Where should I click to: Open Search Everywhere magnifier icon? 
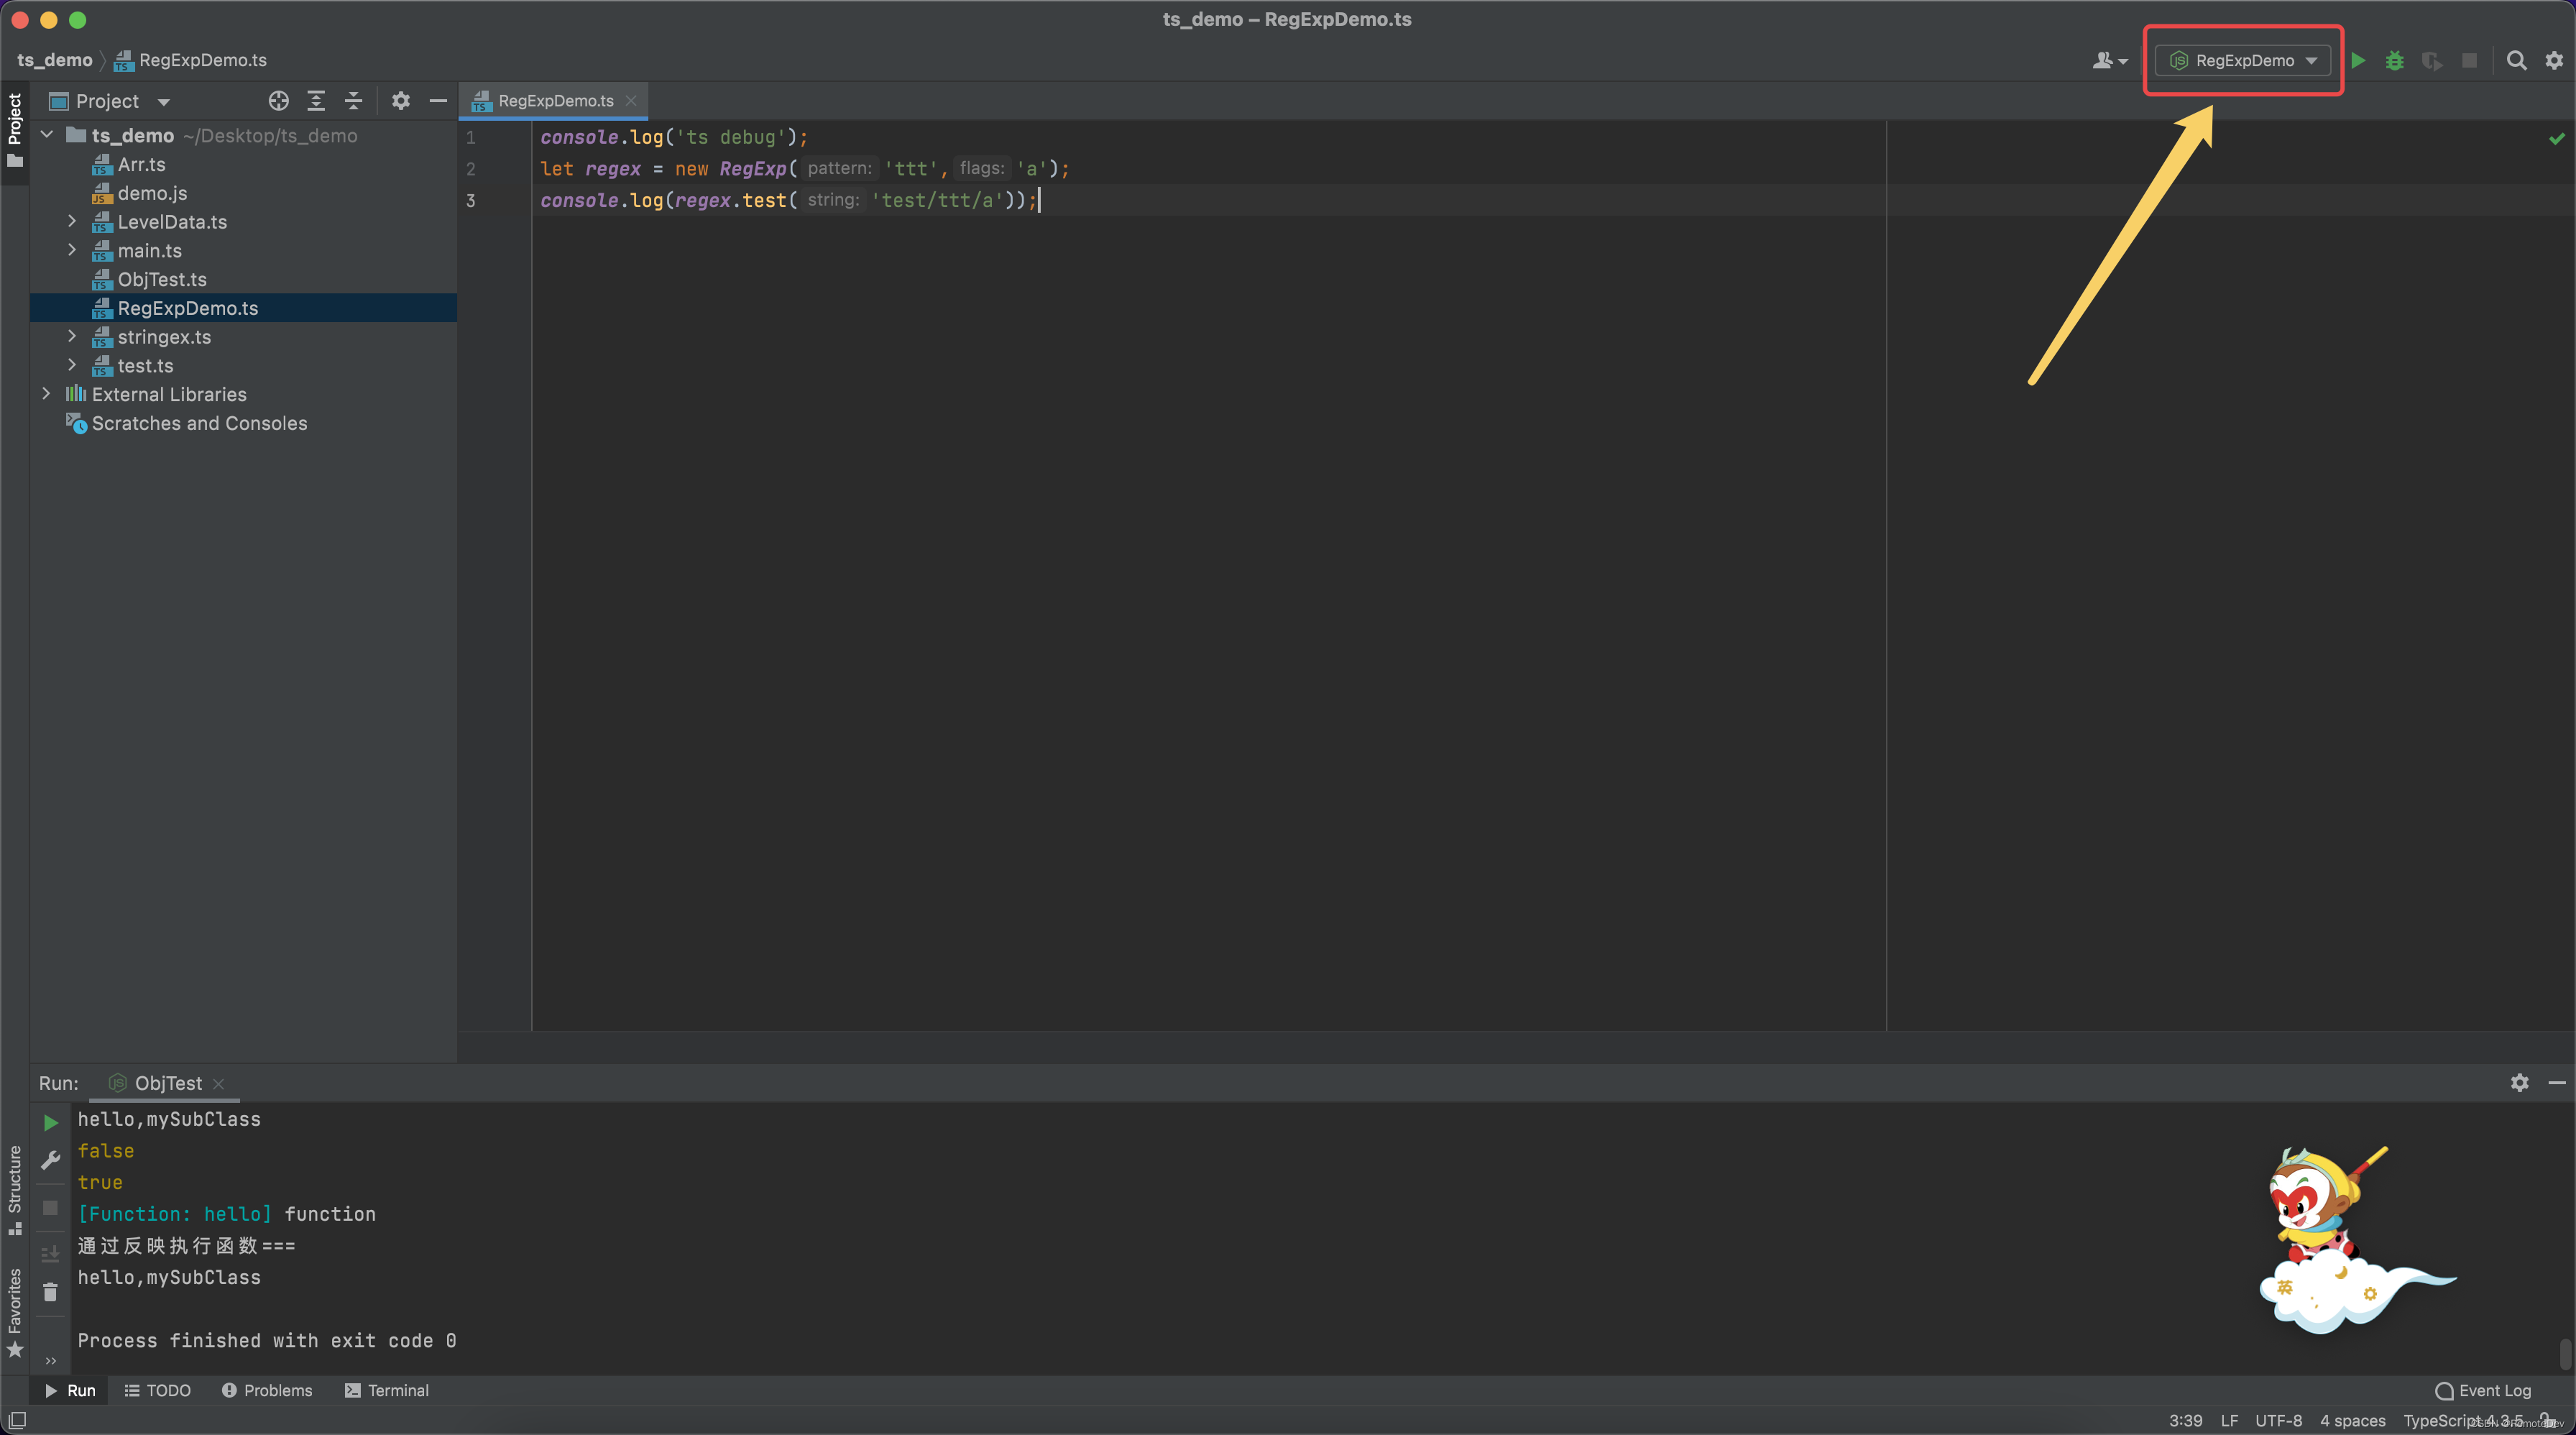(2516, 61)
